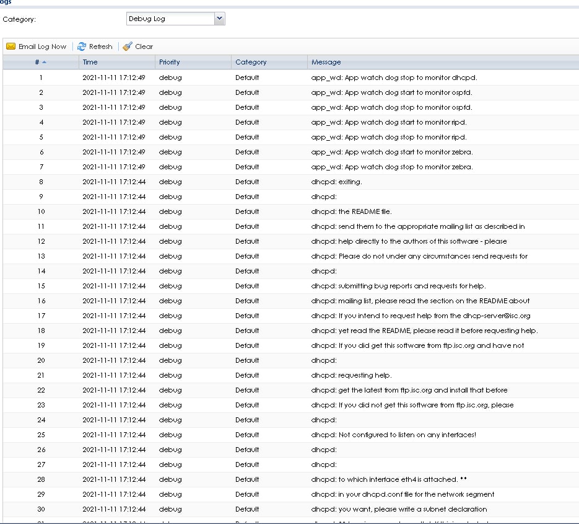
Task: Open the Category dropdown arrow
Action: coord(219,19)
